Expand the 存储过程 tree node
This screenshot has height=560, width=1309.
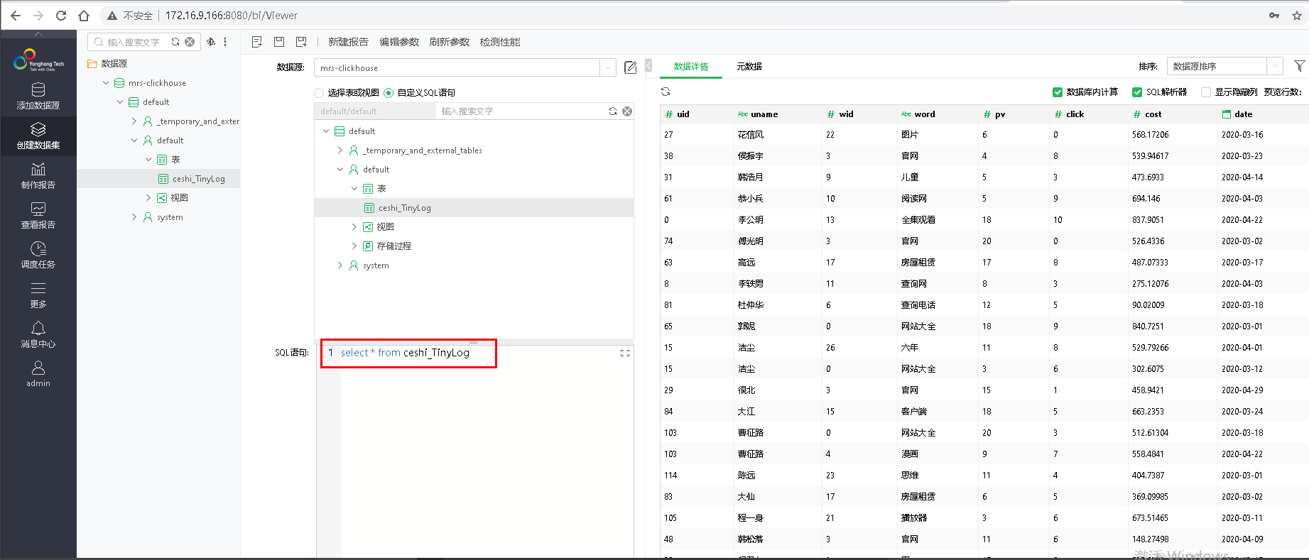pos(354,246)
